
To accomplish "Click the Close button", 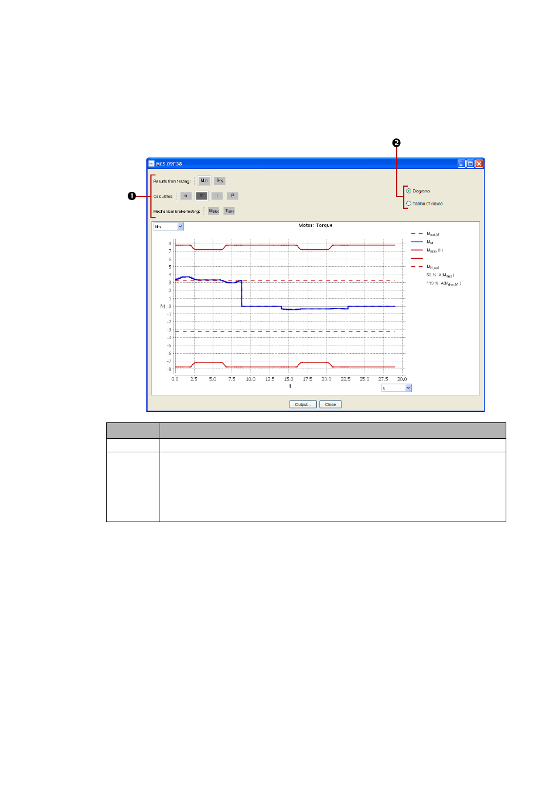I will (x=330, y=404).
